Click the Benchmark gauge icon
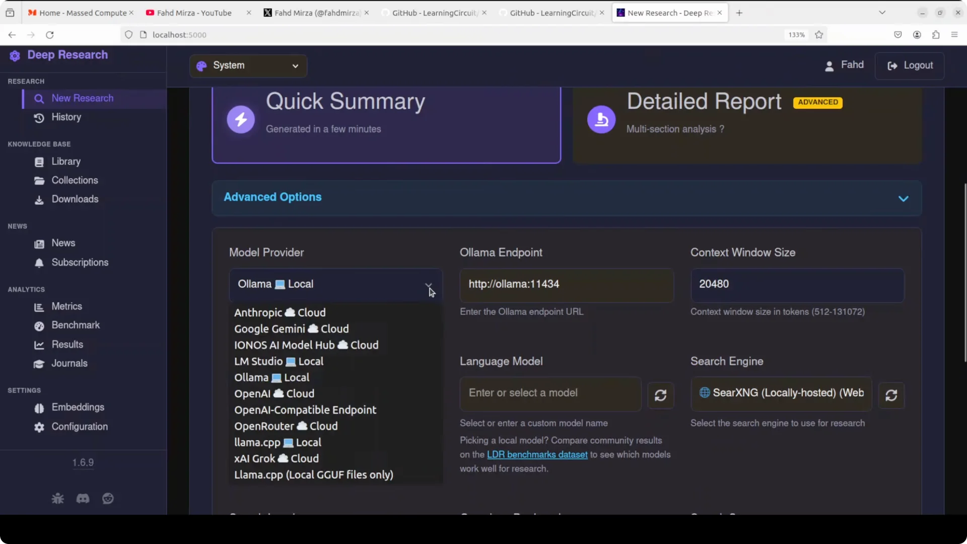The width and height of the screenshot is (967, 544). click(x=39, y=326)
